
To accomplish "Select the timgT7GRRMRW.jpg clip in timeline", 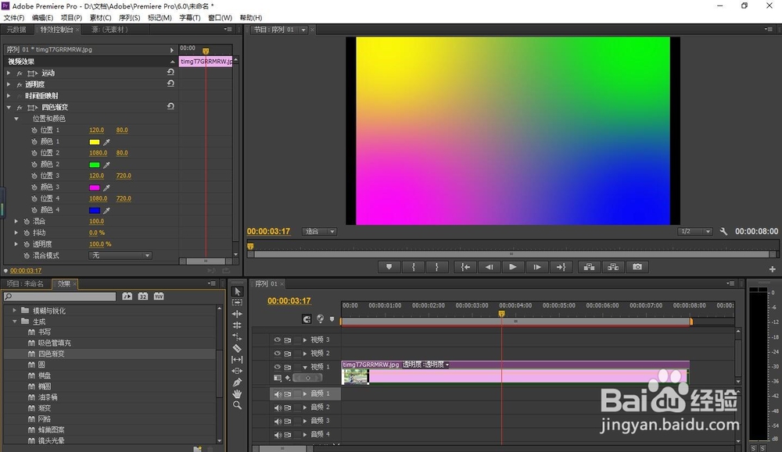I will pyautogui.click(x=515, y=372).
